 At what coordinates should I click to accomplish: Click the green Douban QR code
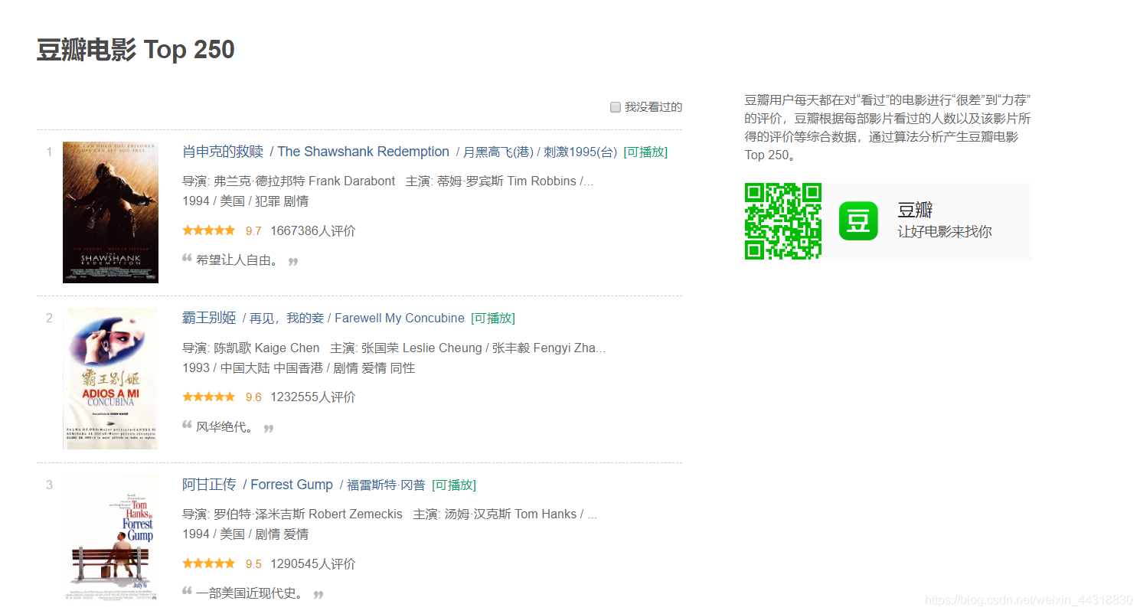tap(783, 221)
